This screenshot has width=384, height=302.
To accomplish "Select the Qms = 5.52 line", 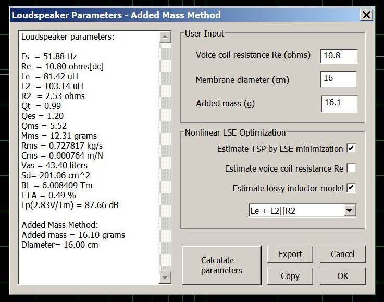I will coord(44,126).
